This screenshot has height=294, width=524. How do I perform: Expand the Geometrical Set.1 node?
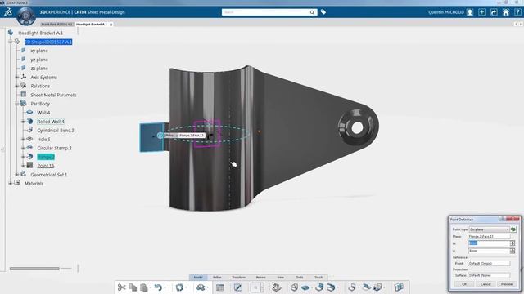point(16,175)
